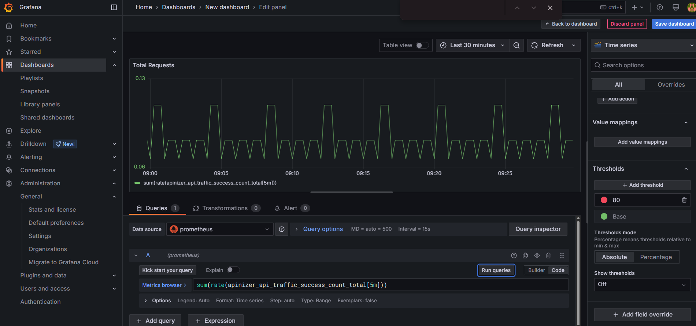Delete the 80 threshold trash icon
696x326 pixels.
coord(684,200)
